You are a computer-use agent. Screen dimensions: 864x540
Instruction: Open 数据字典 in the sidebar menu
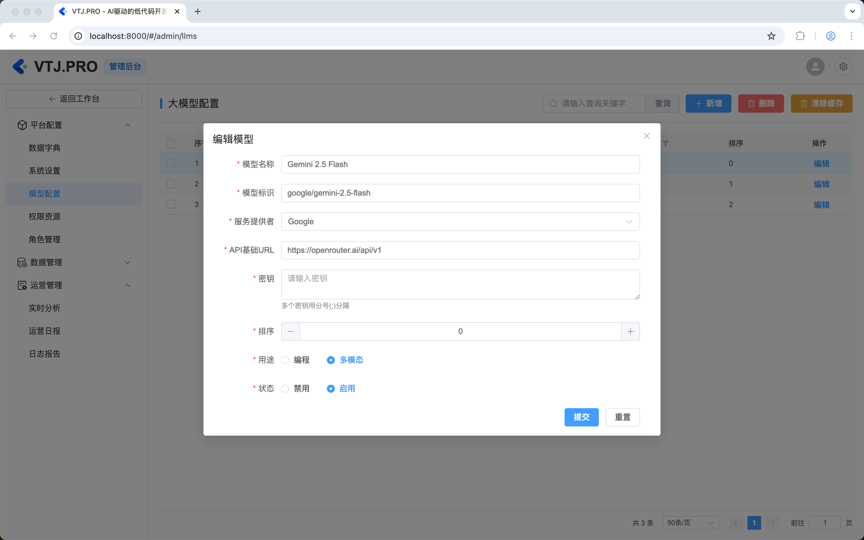[45, 148]
